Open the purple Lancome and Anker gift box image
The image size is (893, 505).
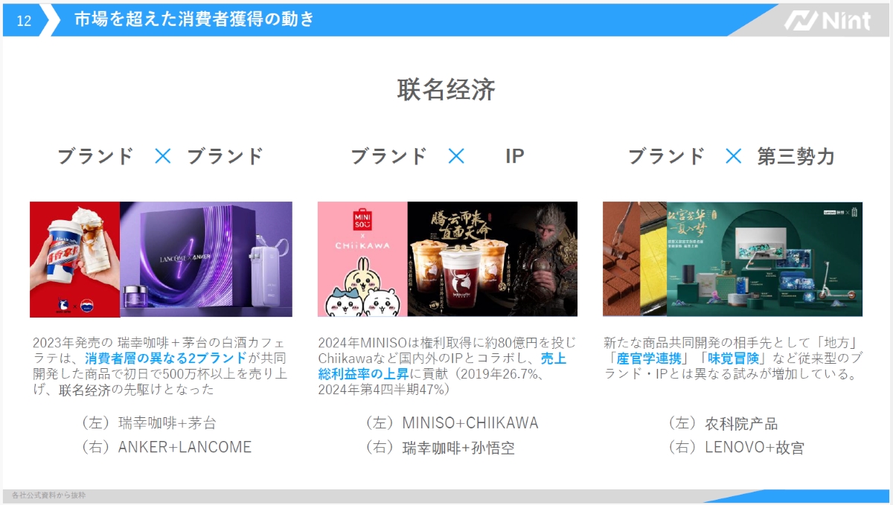point(206,260)
